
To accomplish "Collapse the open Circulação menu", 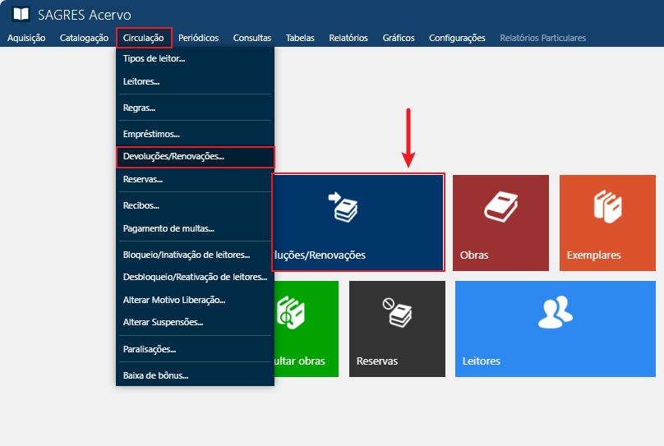I will 144,38.
